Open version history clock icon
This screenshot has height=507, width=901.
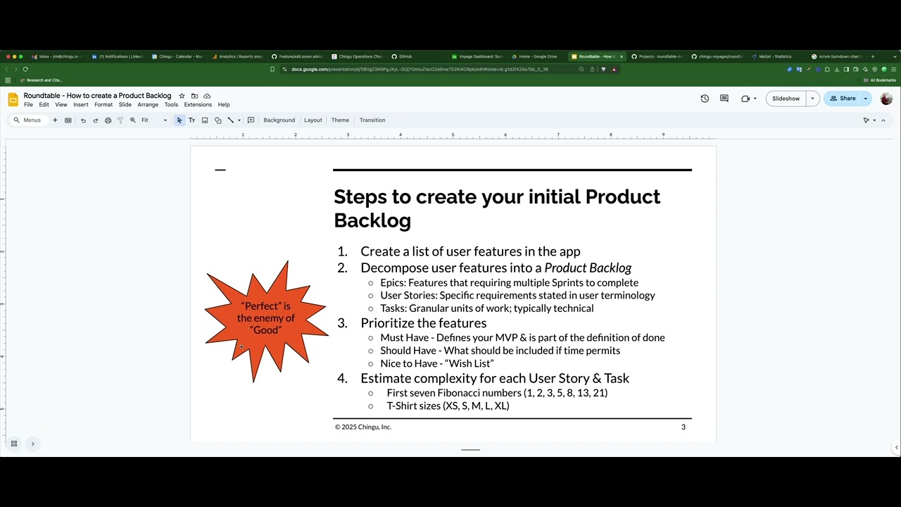[x=705, y=99]
